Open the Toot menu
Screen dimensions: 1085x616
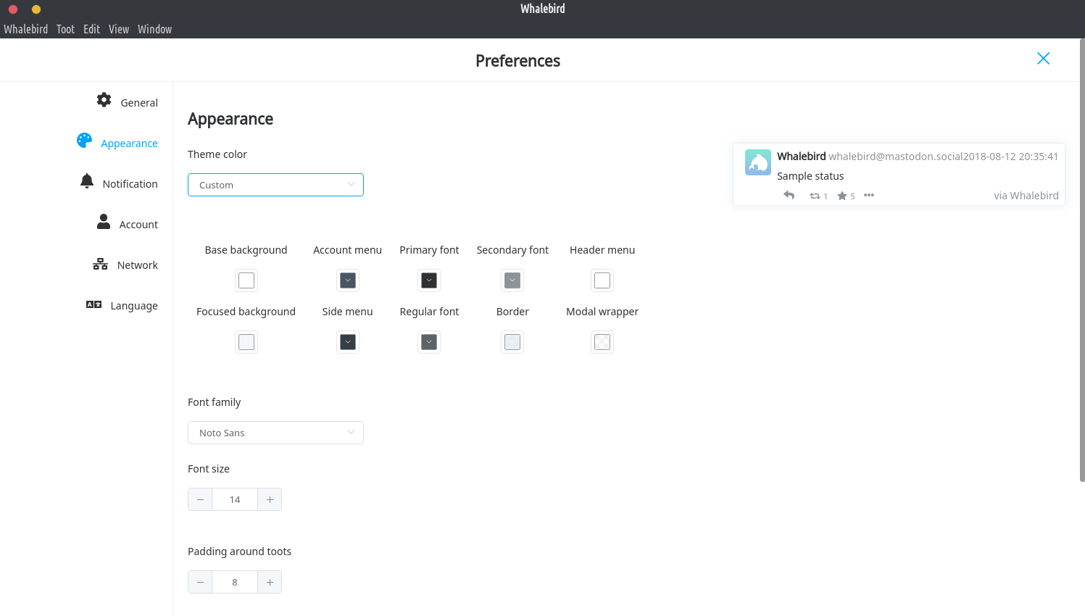(65, 30)
